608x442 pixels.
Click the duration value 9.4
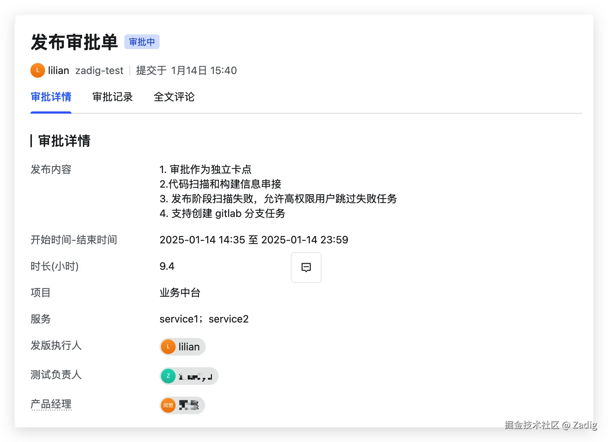[x=167, y=266]
